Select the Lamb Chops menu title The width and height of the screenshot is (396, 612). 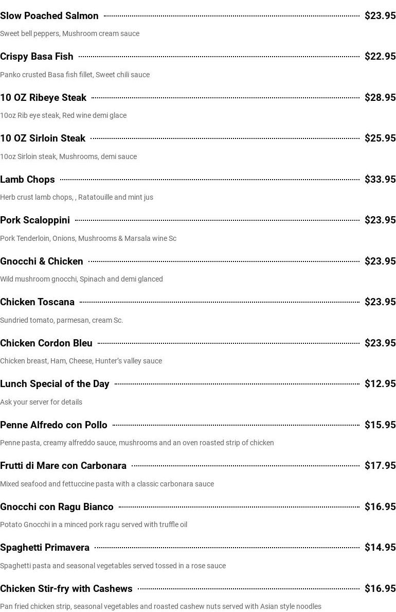(x=27, y=180)
